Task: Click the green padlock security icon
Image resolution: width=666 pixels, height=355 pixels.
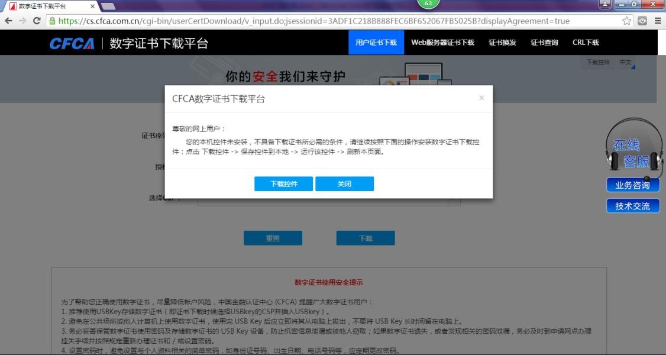Action: [52, 21]
